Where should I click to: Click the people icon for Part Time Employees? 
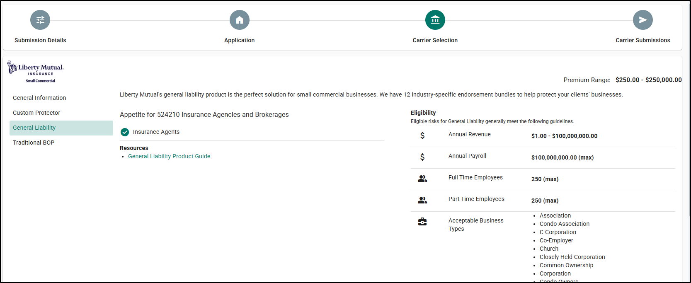(422, 200)
